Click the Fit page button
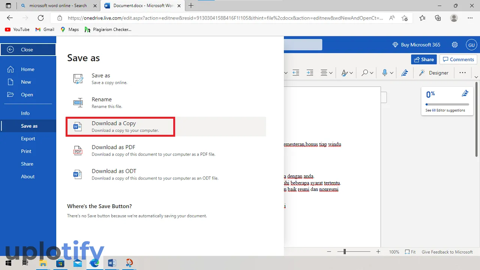This screenshot has height=270, width=480. pos(410,252)
